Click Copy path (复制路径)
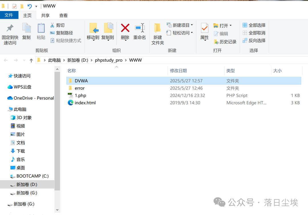 click(62, 33)
